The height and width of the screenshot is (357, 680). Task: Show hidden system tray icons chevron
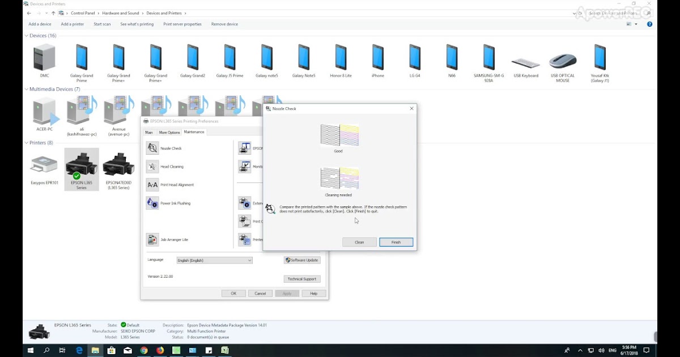click(x=581, y=351)
